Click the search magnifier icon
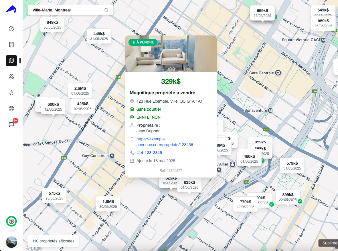This screenshot has width=338, height=251. [x=106, y=10]
